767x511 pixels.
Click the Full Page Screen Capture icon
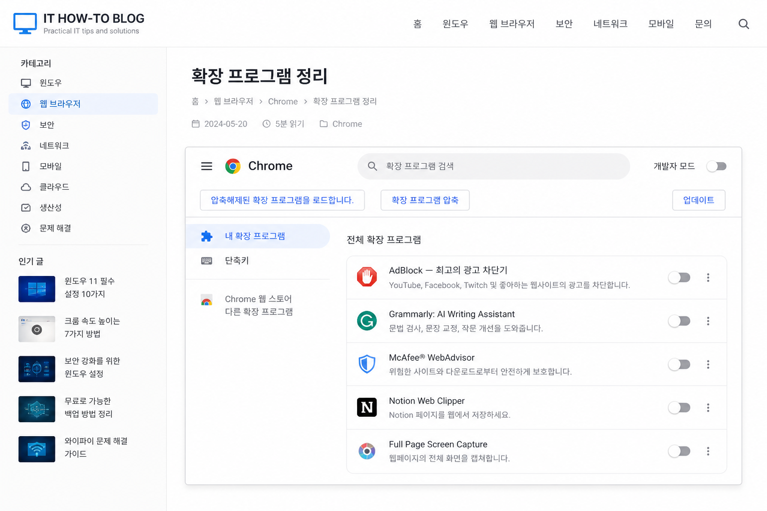pos(367,451)
